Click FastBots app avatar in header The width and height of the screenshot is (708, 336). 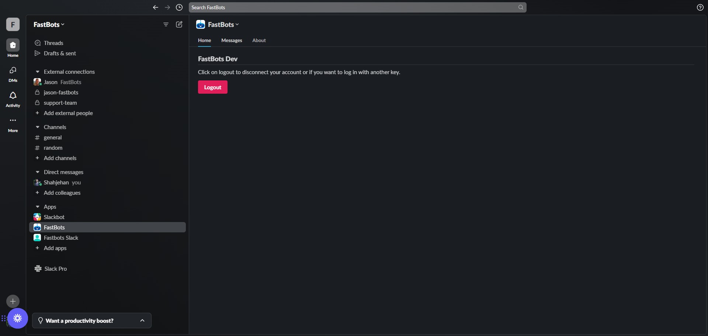[x=201, y=24]
